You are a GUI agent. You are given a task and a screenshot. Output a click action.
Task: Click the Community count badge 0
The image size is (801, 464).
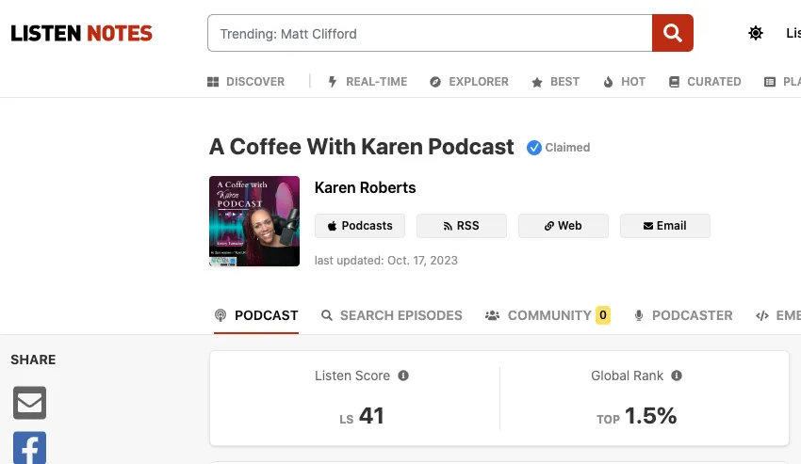point(603,315)
